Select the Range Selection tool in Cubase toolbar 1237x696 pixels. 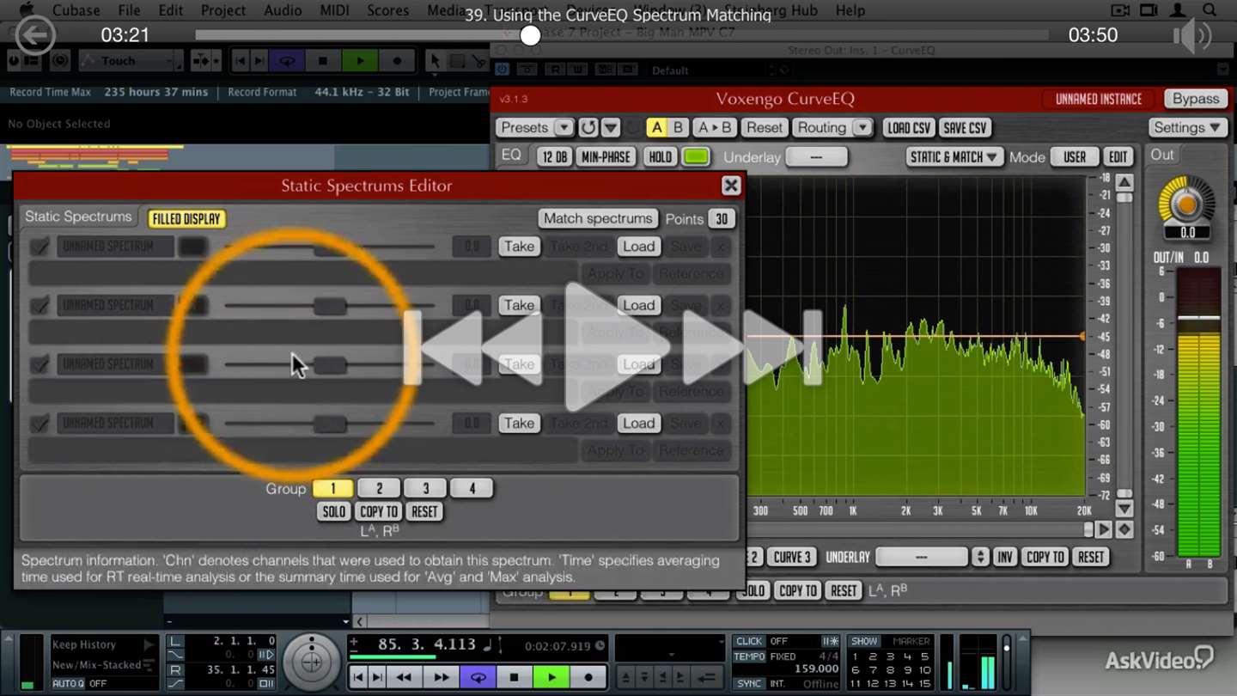point(457,61)
